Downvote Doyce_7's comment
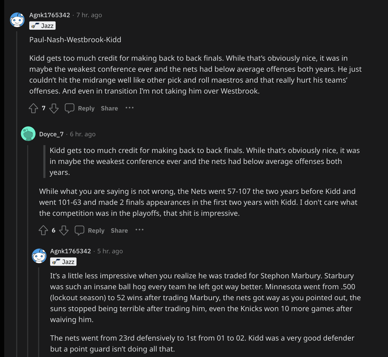Screen dimensions: 388x357 click(64, 230)
